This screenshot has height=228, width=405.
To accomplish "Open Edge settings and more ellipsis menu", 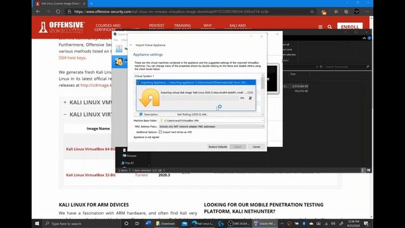I will coord(367,11).
